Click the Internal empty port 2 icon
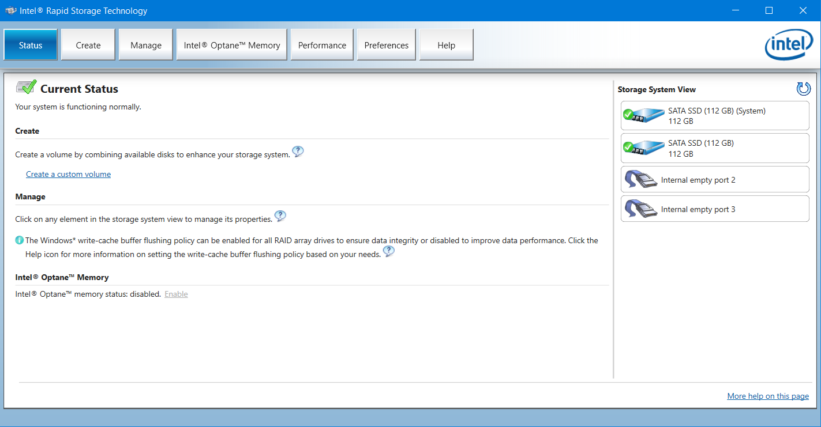821x427 pixels. [x=640, y=179]
